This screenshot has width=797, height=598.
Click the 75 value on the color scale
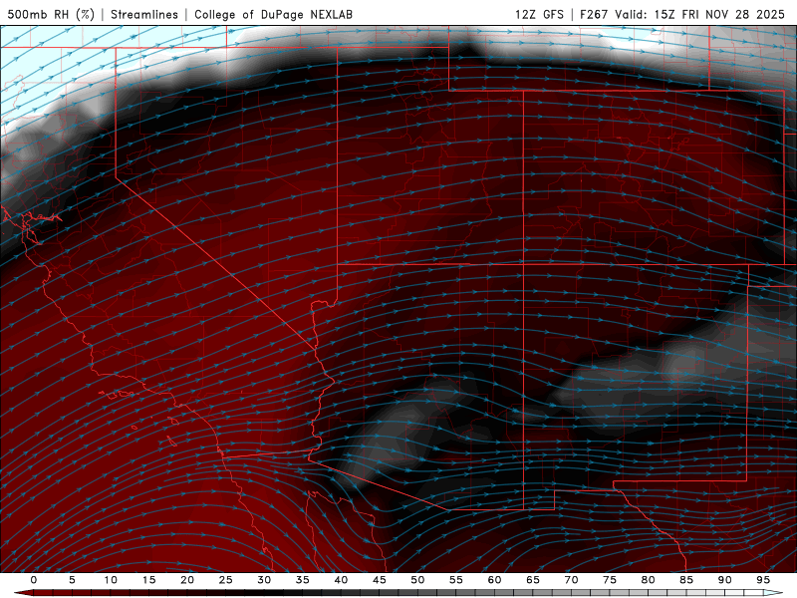click(x=610, y=580)
